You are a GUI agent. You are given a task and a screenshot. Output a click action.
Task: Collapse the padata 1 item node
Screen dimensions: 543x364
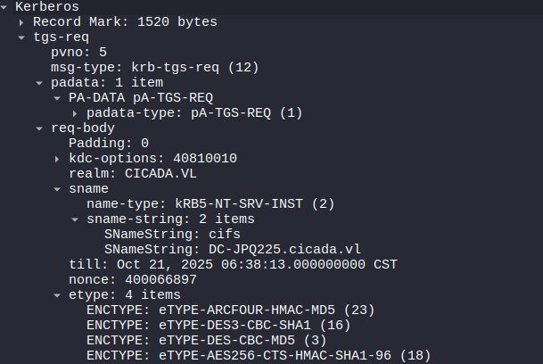(39, 83)
